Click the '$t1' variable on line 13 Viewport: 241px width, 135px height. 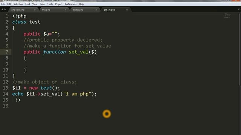(16, 88)
